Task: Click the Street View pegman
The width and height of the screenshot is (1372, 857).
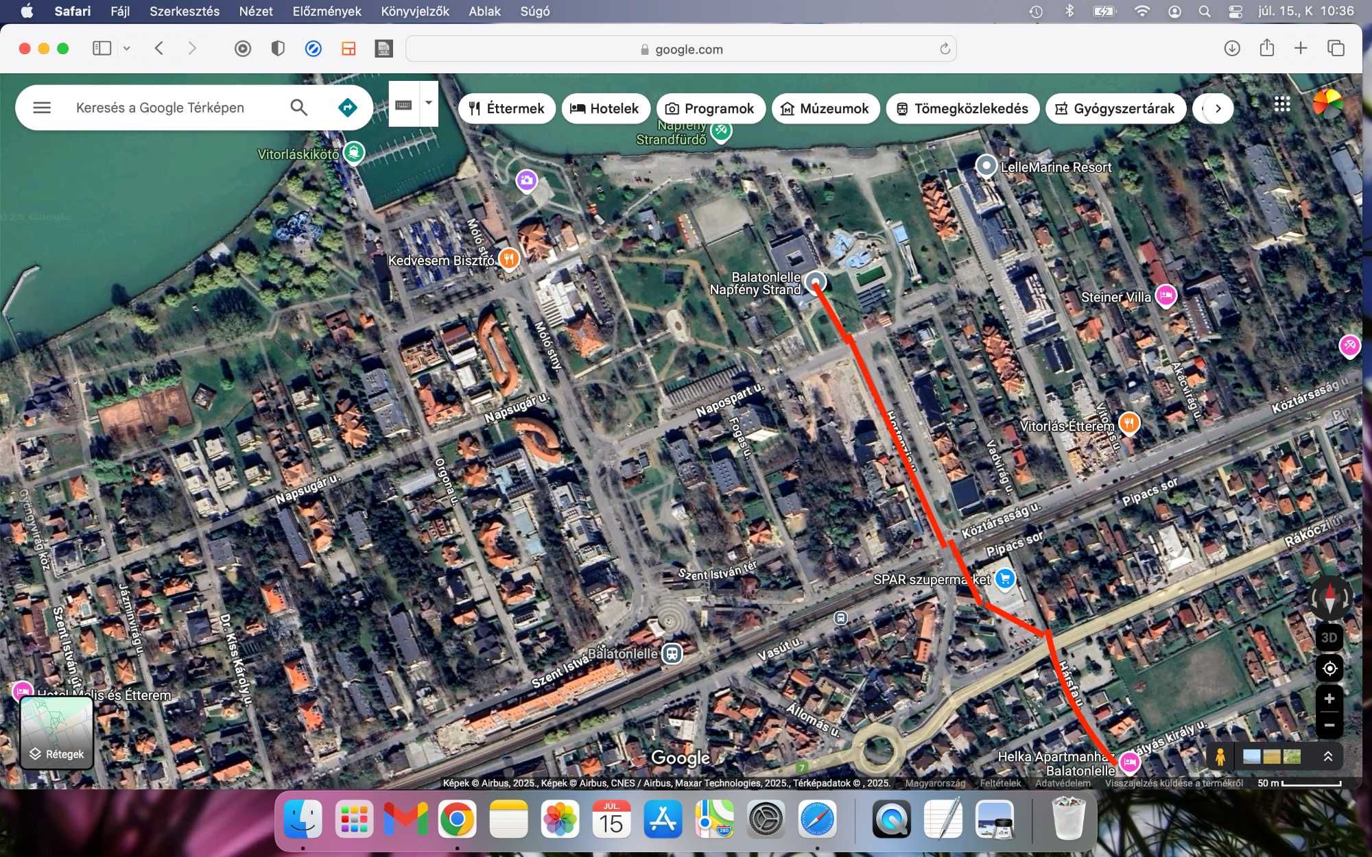Action: click(x=1220, y=756)
